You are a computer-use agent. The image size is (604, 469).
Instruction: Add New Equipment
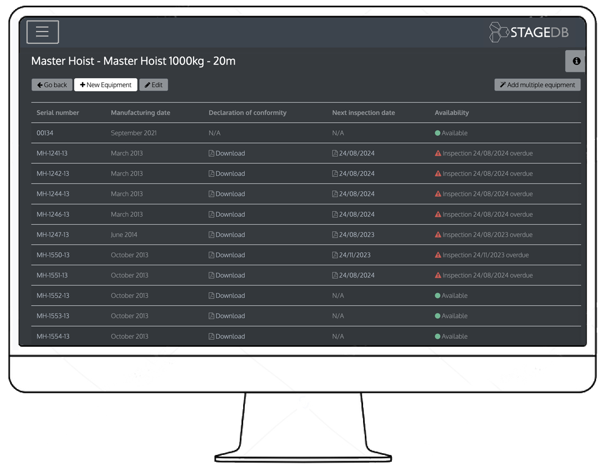(106, 85)
